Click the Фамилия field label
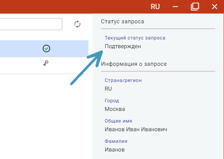This screenshot has width=224, height=159. [x=116, y=141]
